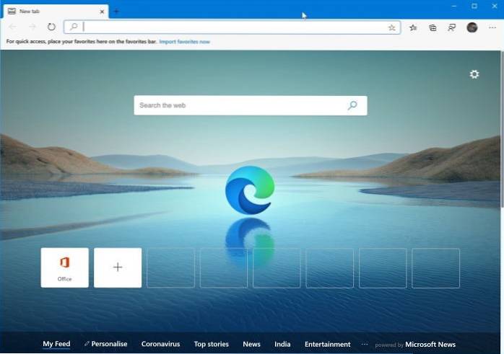Screen dimensions: 504x354
Task: Click the Back navigation arrow
Action: [x=12, y=27]
